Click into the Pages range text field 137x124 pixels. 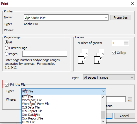coord(45,54)
